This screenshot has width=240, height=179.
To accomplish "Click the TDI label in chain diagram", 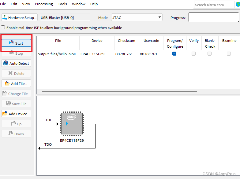I will click(48, 120).
